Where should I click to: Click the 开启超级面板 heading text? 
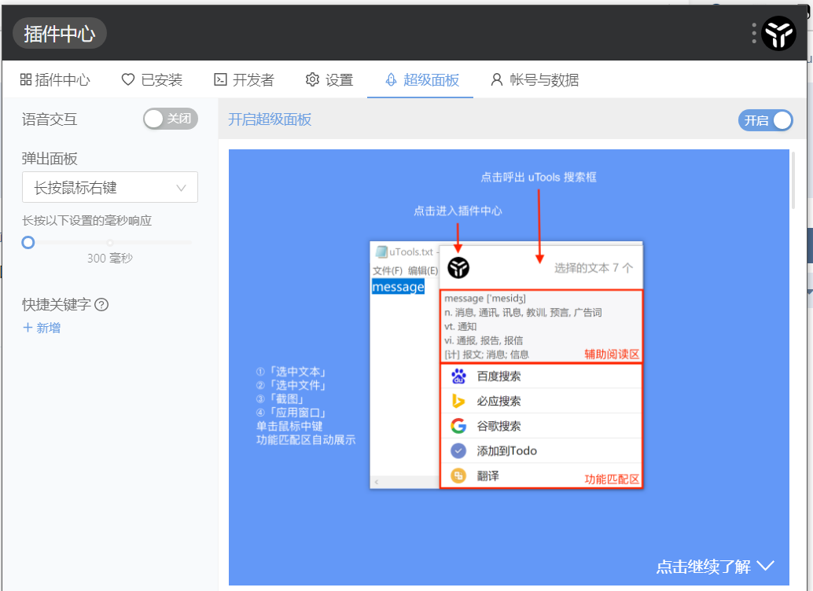[270, 119]
